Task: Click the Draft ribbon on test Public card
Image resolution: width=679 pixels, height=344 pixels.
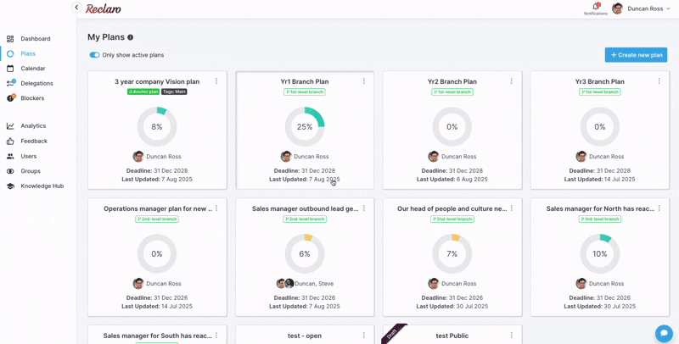Action: pyautogui.click(x=394, y=333)
